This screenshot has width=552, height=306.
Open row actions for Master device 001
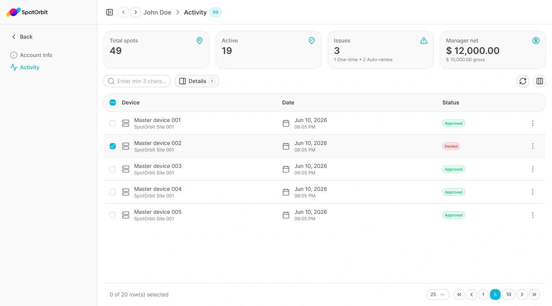[533, 123]
